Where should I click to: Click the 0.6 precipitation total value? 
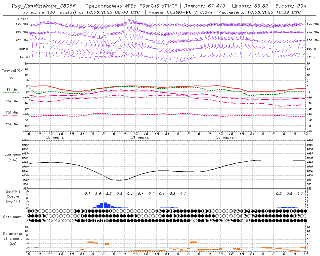[x=289, y=193]
